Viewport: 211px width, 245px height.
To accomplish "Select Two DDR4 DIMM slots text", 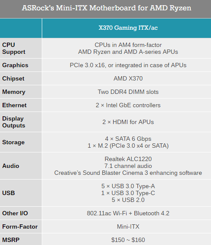I will tap(128, 92).
